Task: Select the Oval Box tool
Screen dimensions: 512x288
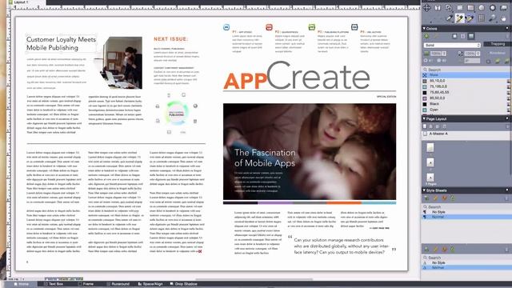Action: 482,8
